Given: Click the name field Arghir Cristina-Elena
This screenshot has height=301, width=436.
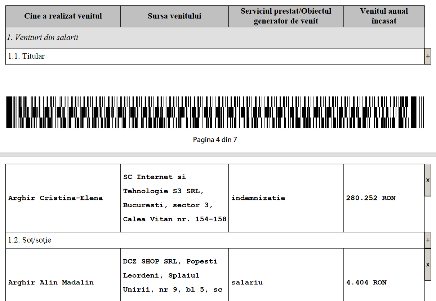Looking at the screenshot, I should point(55,198).
